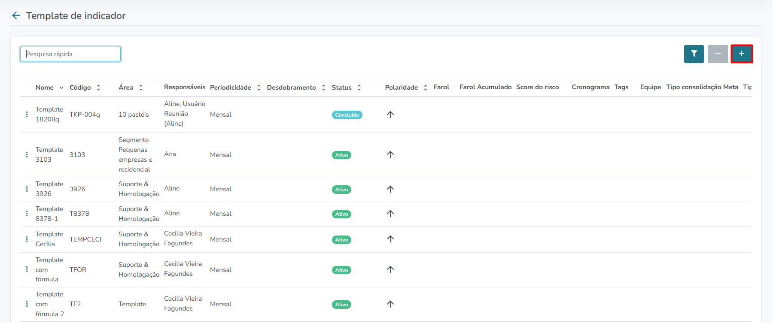The width and height of the screenshot is (773, 323).
Task: Select the Equipe column header
Action: [651, 87]
